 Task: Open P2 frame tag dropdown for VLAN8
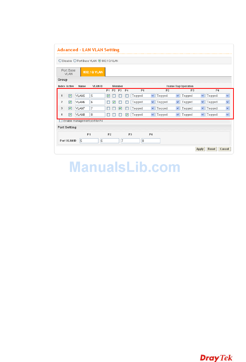(168, 114)
